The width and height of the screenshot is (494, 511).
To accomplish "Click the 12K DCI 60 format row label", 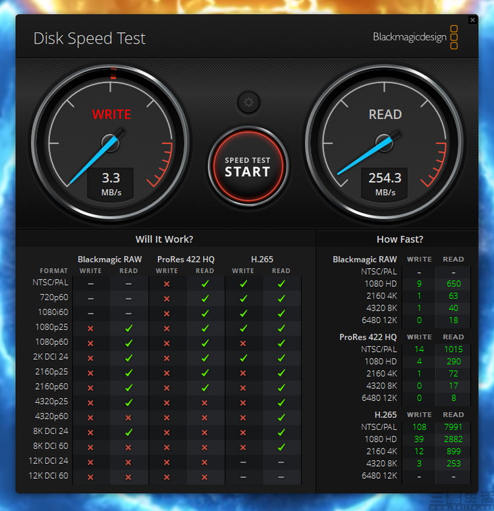I will click(x=49, y=476).
